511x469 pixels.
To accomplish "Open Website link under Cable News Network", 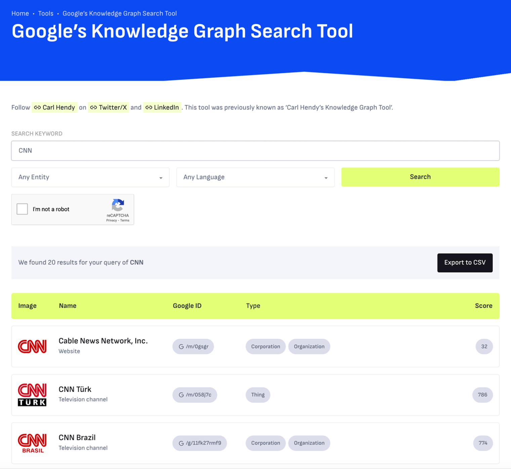I will coord(69,351).
